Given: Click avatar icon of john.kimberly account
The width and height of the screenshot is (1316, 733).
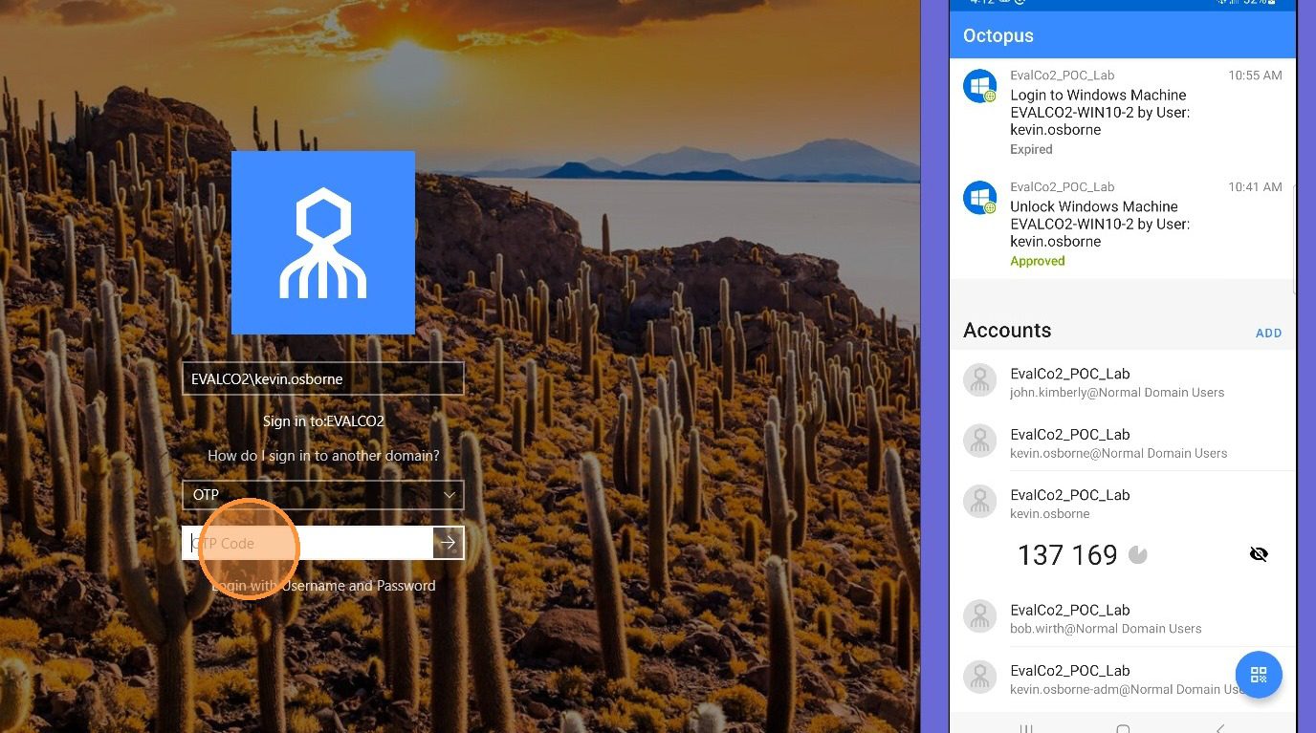Looking at the screenshot, I should coord(979,381).
